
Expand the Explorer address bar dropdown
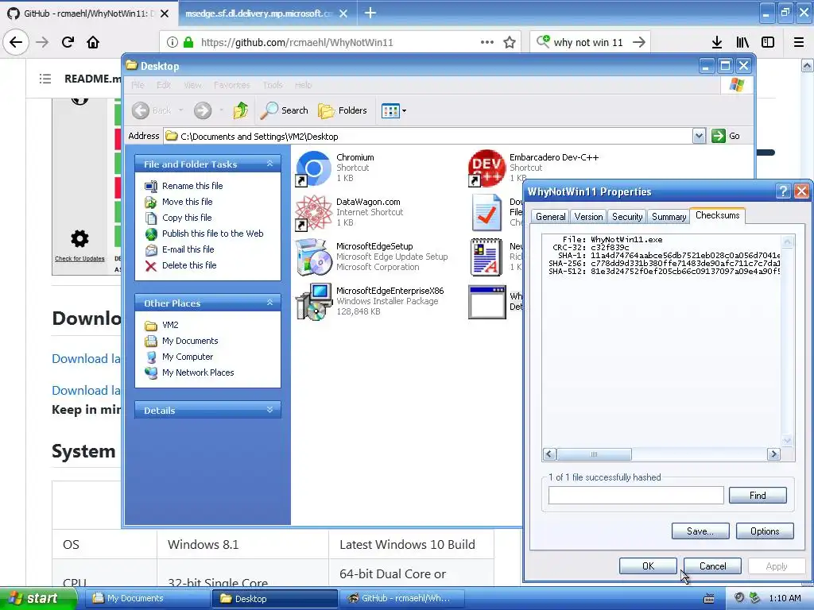tap(699, 136)
